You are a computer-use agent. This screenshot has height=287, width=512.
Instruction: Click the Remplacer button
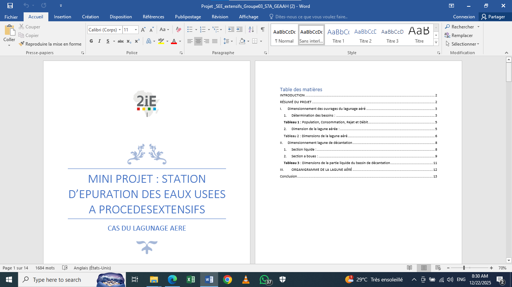(459, 36)
